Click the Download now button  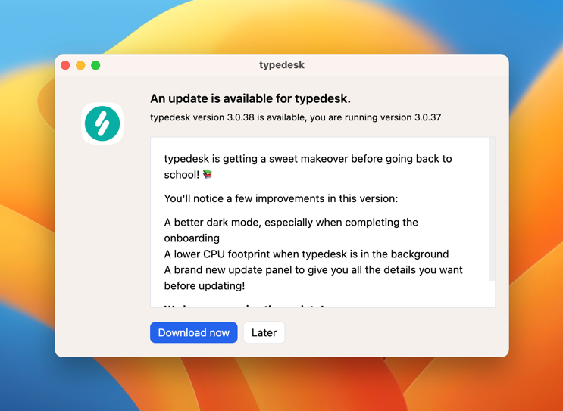(x=193, y=332)
